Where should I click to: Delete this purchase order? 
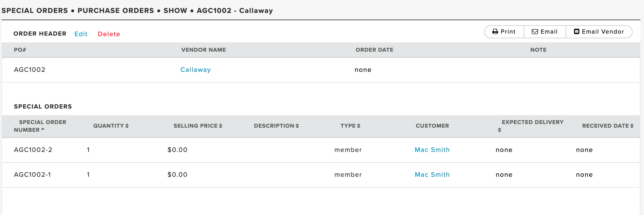[x=109, y=34]
